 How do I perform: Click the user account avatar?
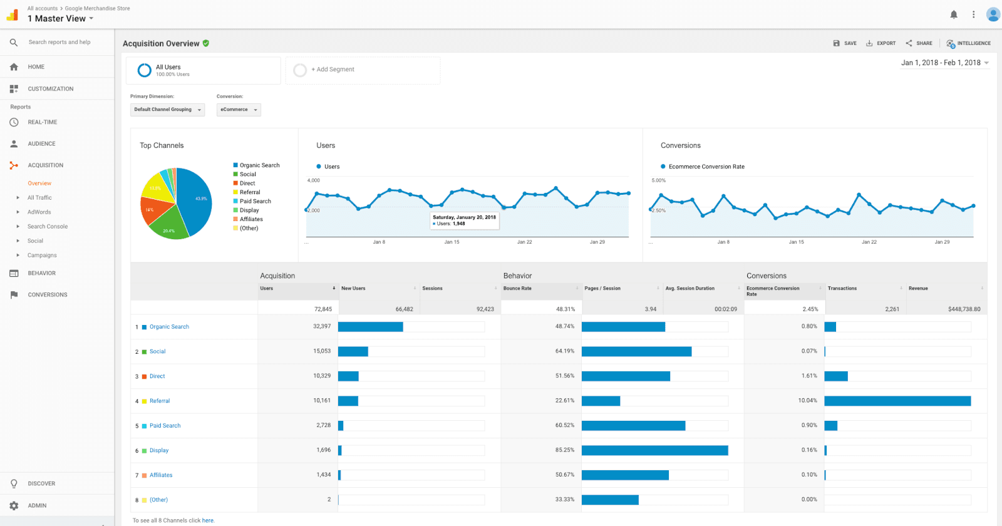tap(993, 14)
